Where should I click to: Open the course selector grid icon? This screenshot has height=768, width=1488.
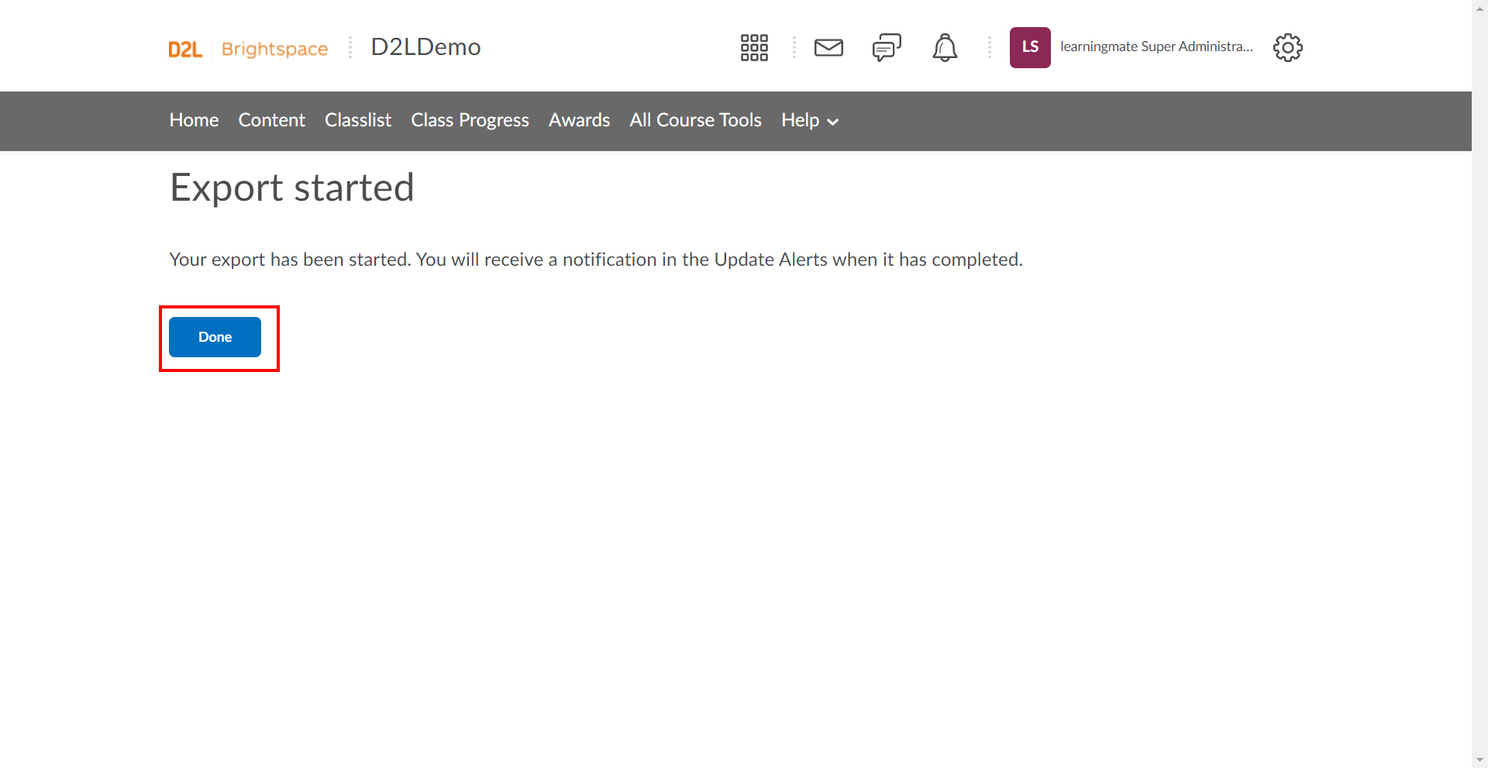pyautogui.click(x=754, y=47)
